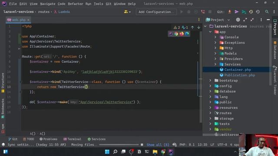Open Windows Start menu in taskbar

pyautogui.click(x=107, y=152)
